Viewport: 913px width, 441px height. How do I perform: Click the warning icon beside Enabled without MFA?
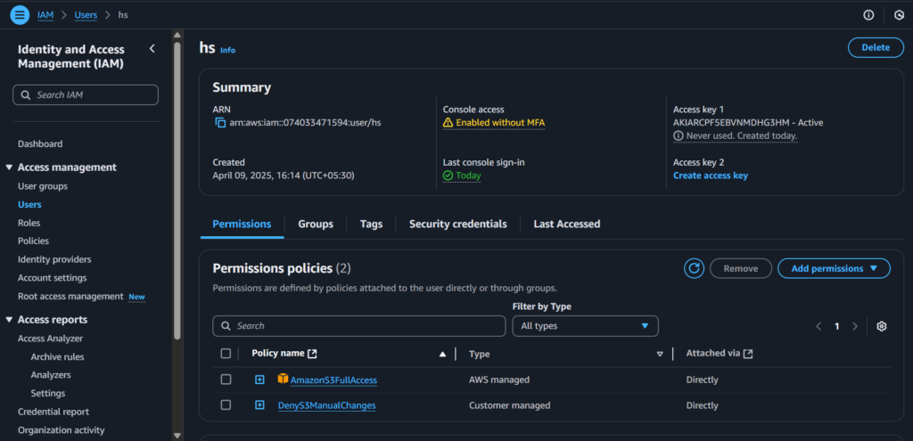[448, 123]
